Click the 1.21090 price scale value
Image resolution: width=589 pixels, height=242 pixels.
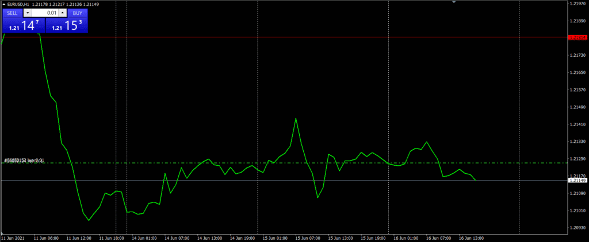point(577,193)
